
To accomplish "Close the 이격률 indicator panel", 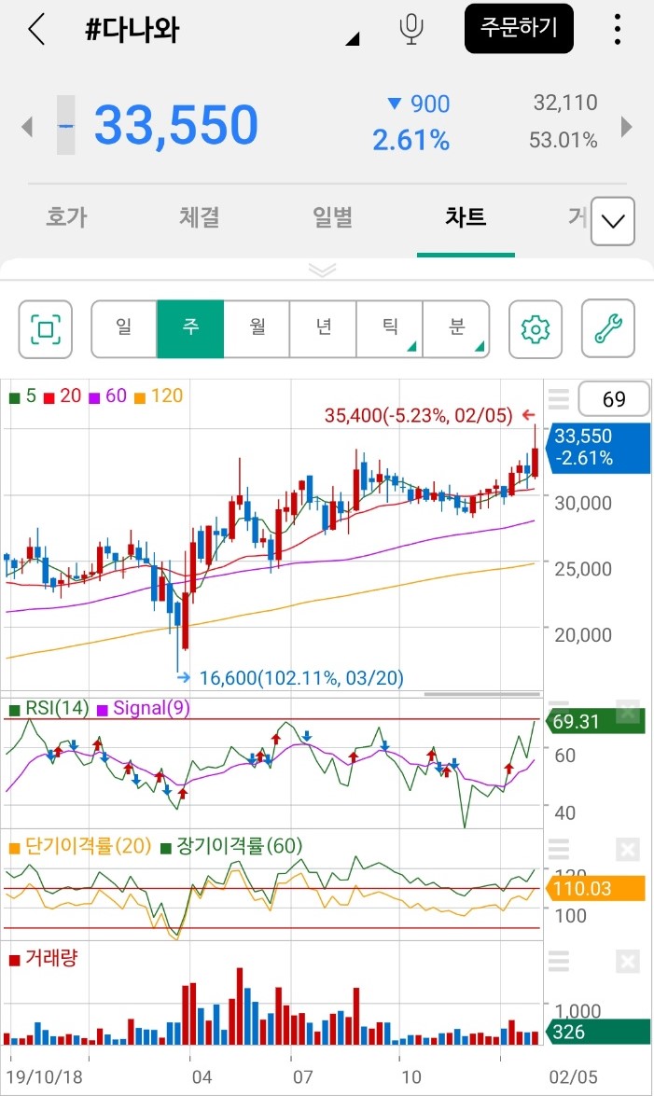I will [628, 849].
